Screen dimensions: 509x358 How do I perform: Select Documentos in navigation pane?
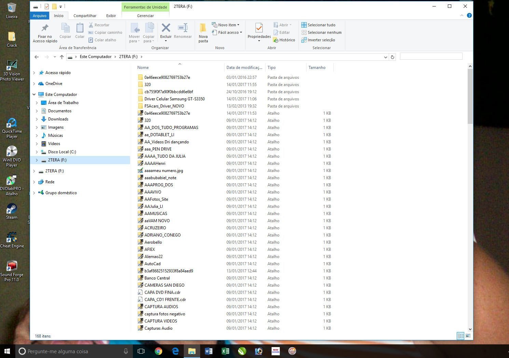click(59, 111)
